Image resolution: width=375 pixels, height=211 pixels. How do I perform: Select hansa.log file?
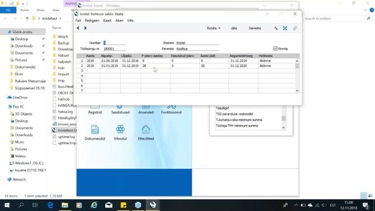click(65, 112)
